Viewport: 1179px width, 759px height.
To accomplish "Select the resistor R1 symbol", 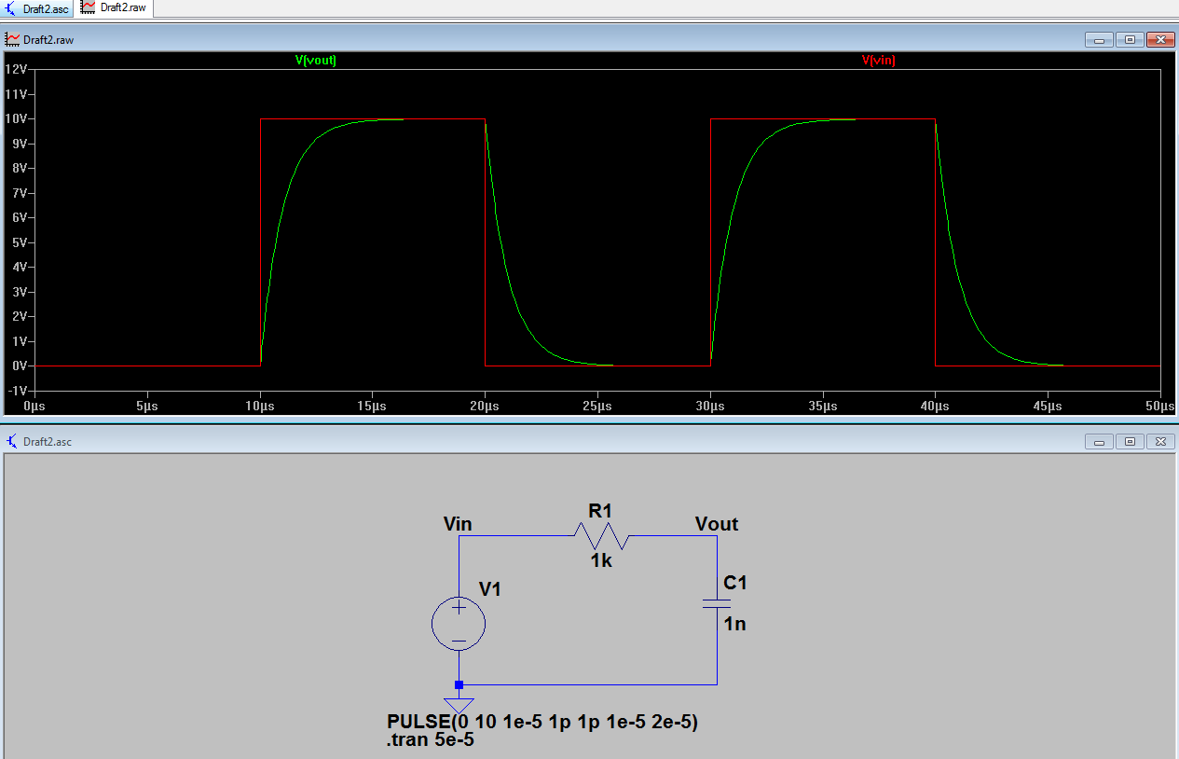I will 602,536.
